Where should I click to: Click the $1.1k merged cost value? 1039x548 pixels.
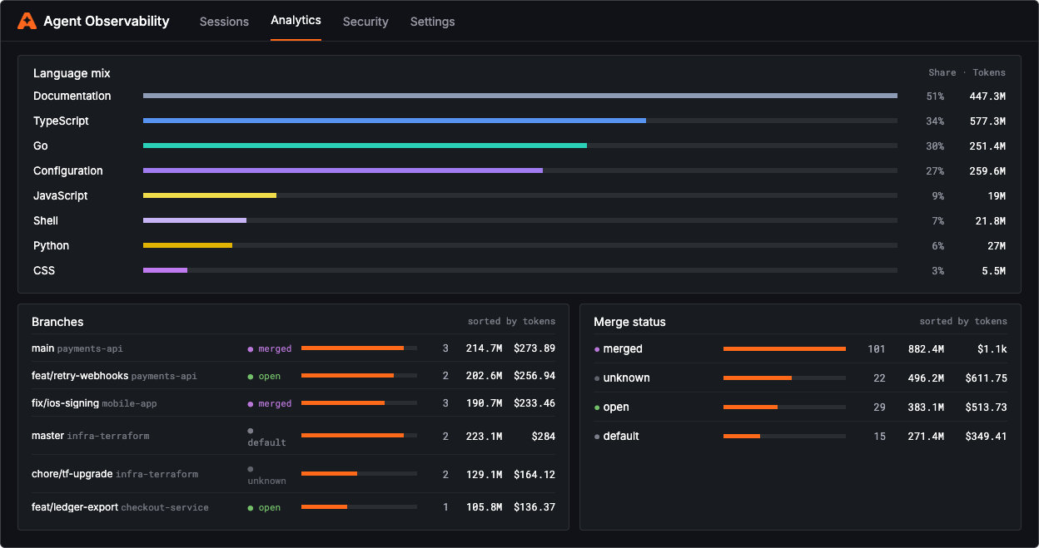tap(992, 349)
